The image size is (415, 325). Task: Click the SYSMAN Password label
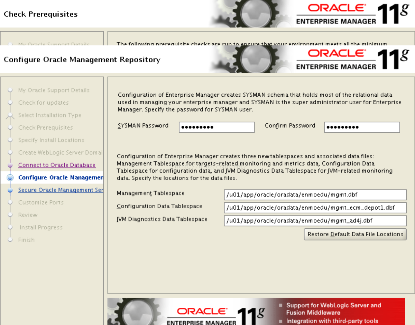(143, 126)
